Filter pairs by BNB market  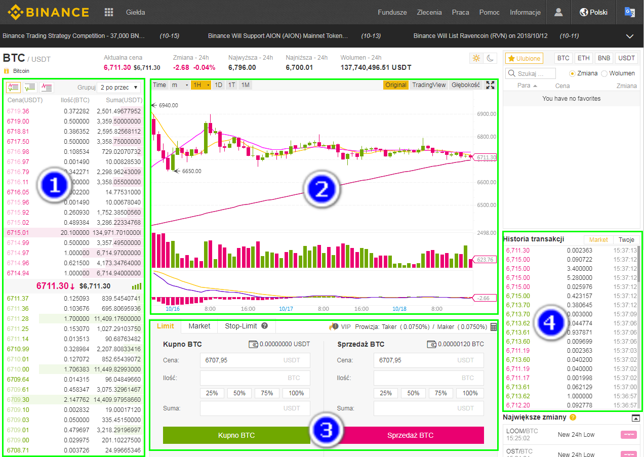coord(604,58)
